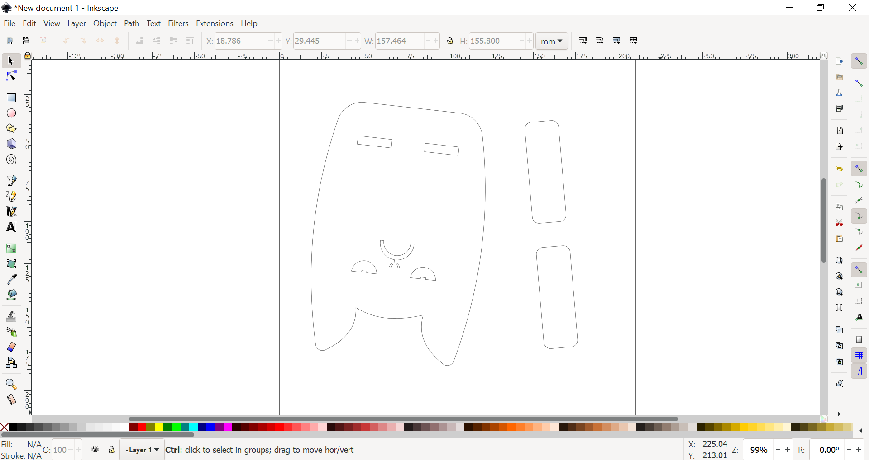Screen dimensions: 869x460
Task: Pick the Calligraphy tool
Action: point(11,211)
